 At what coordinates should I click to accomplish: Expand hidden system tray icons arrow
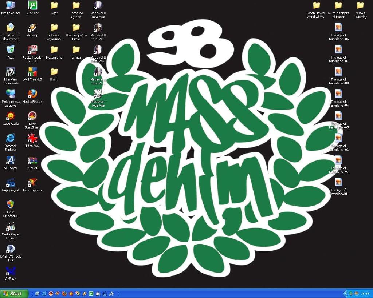346,293
